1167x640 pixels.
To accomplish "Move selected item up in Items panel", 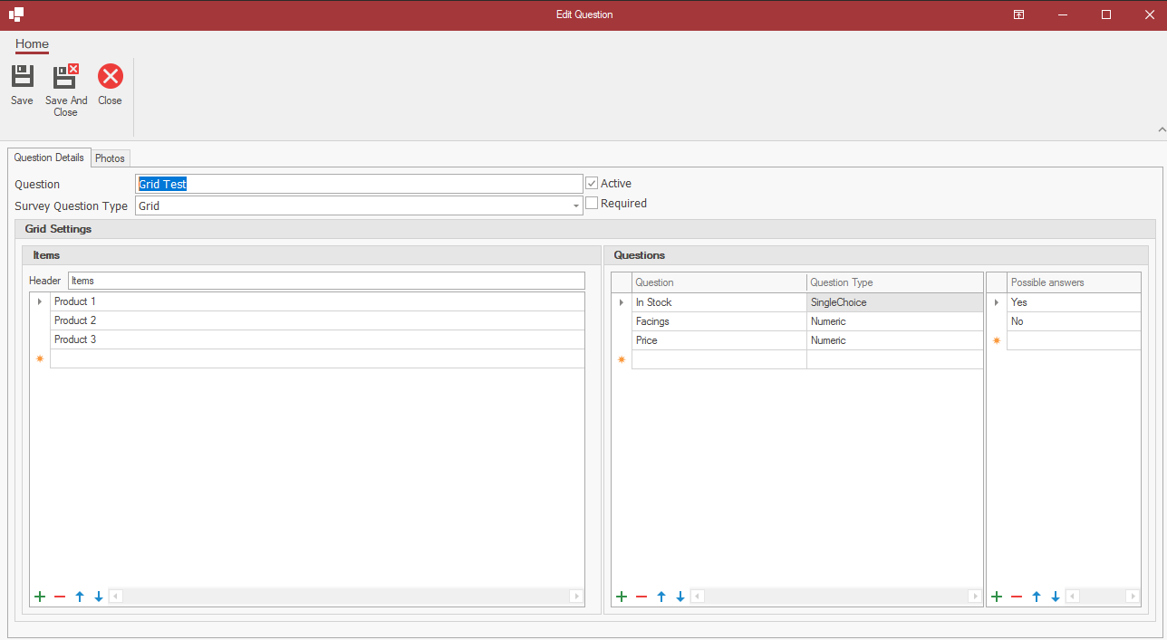I will tap(80, 597).
